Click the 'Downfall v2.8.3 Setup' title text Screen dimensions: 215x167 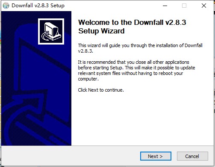(x=38, y=6)
